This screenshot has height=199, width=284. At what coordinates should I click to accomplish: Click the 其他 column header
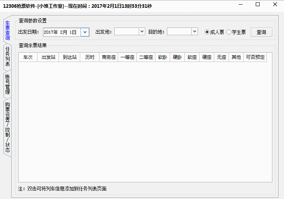(x=236, y=57)
